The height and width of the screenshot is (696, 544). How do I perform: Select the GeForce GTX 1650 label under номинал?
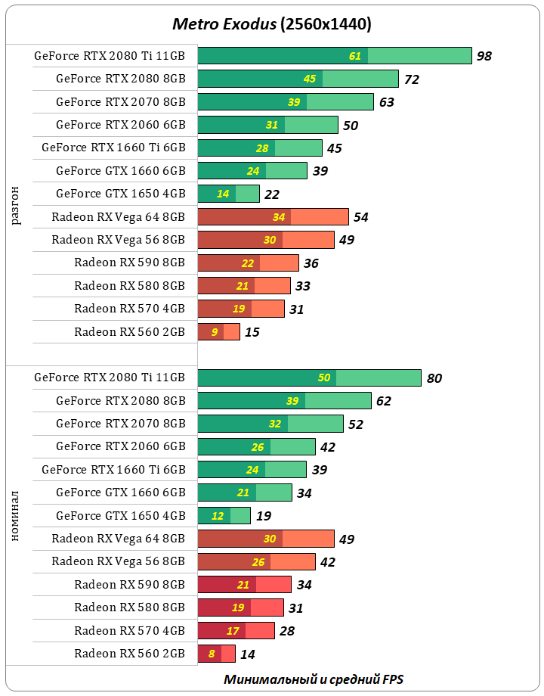click(121, 516)
